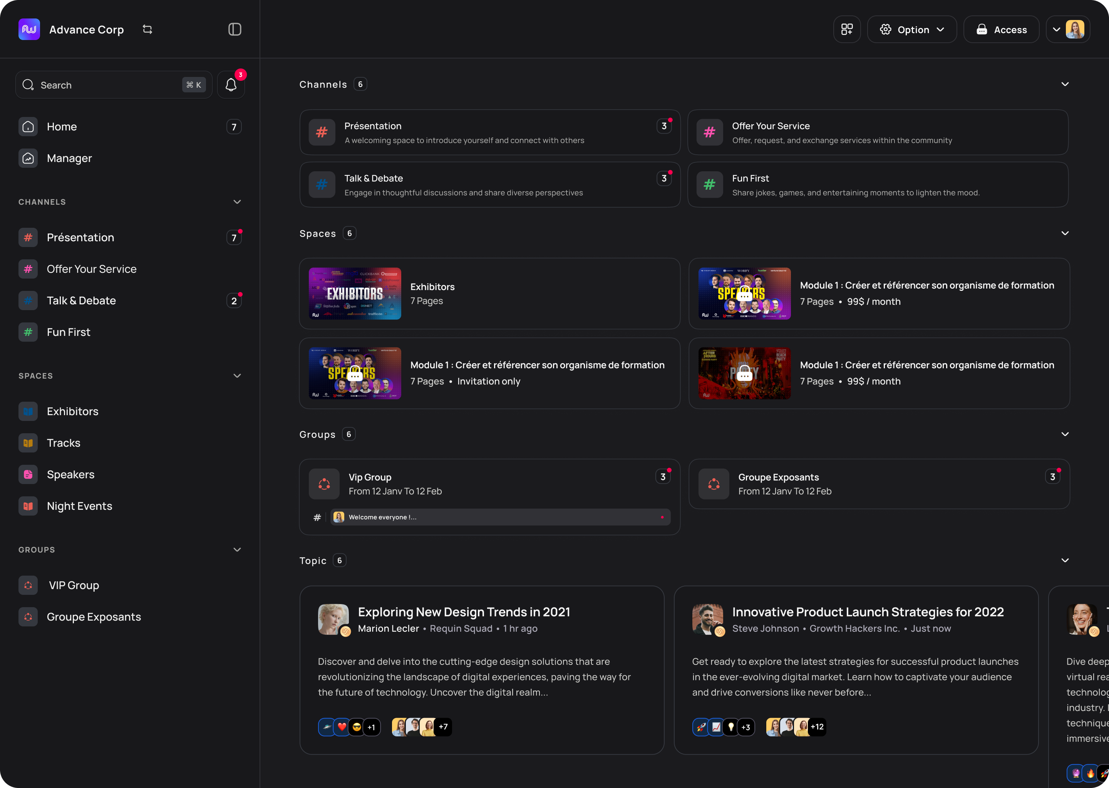The height and width of the screenshot is (788, 1109).
Task: Click the add widget grid icon
Action: point(847,30)
